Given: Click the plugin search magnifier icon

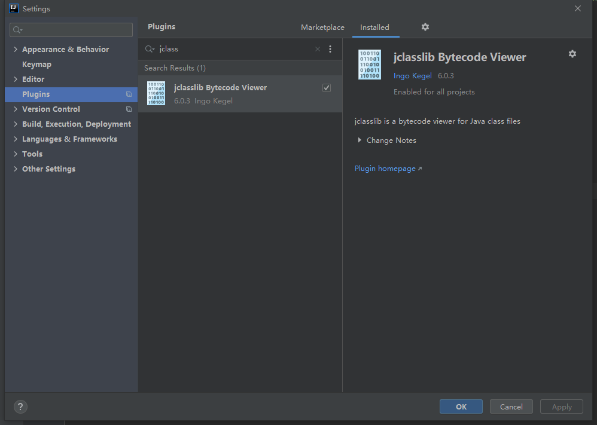Looking at the screenshot, I should [150, 49].
